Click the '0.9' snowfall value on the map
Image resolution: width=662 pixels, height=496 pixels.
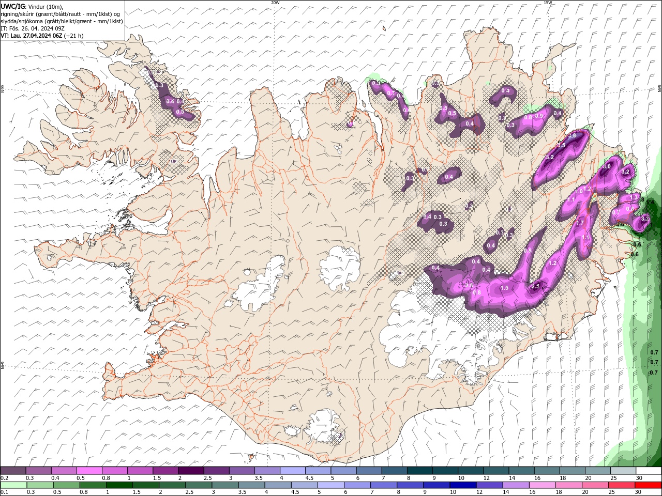pyautogui.click(x=539, y=116)
